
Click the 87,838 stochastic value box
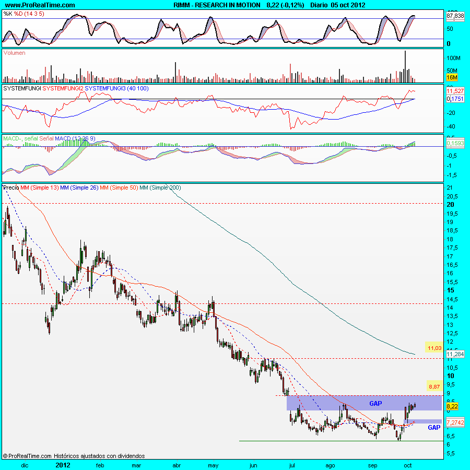(x=455, y=16)
